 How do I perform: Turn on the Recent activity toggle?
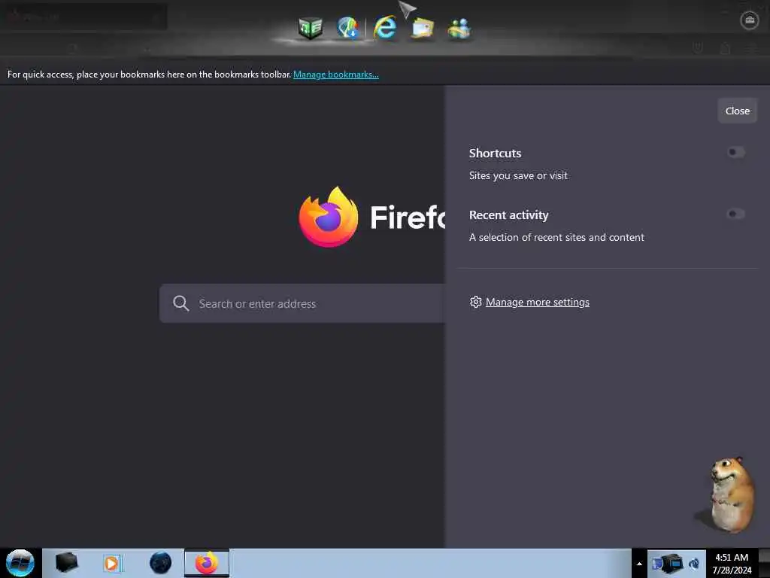pyautogui.click(x=735, y=214)
